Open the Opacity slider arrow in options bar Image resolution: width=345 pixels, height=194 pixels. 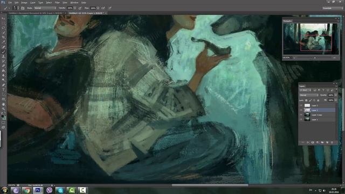pyautogui.click(x=75, y=8)
